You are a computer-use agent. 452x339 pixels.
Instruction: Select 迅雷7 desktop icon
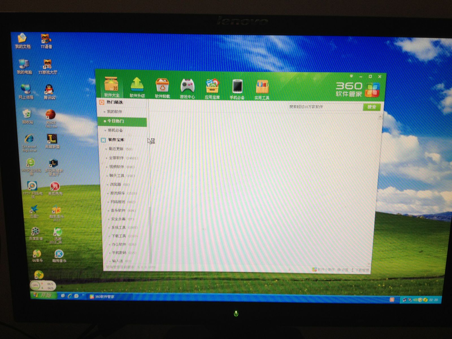[x=34, y=212]
